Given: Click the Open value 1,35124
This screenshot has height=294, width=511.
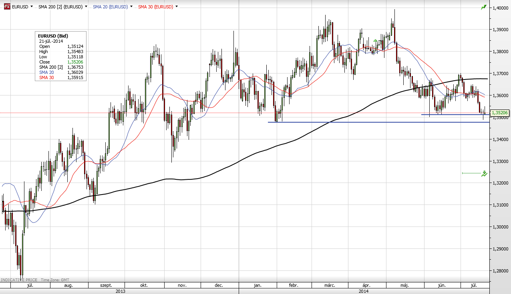Looking at the screenshot, I should 75,46.
